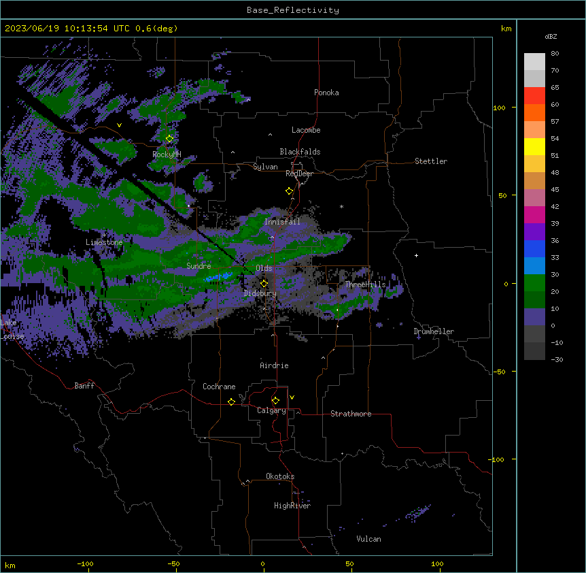Select the purple 36-39 dBZ legend swatch
The image size is (586, 573).
534,232
